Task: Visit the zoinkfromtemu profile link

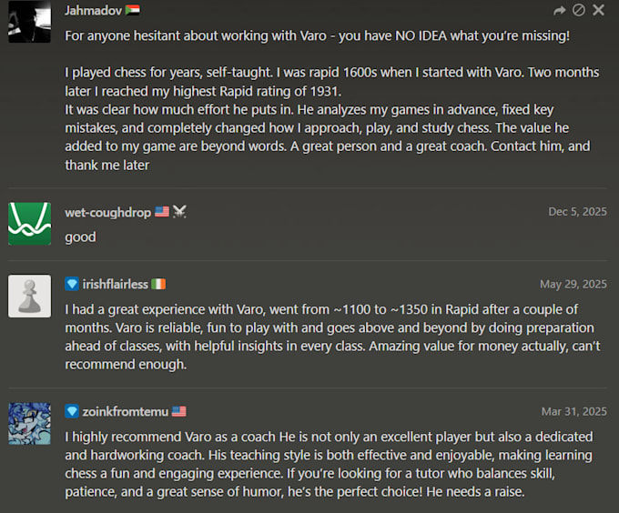Action: 126,412
